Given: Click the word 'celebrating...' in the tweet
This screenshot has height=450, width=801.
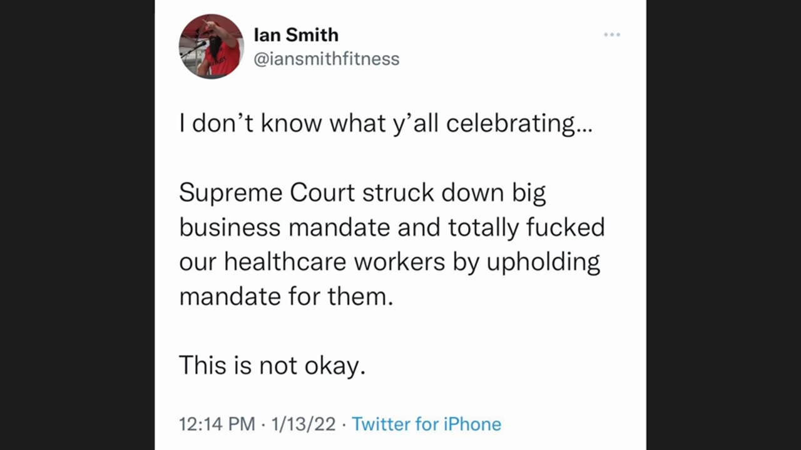Looking at the screenshot, I should (x=519, y=124).
